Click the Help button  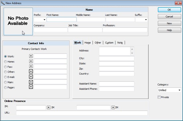[x=169, y=30]
